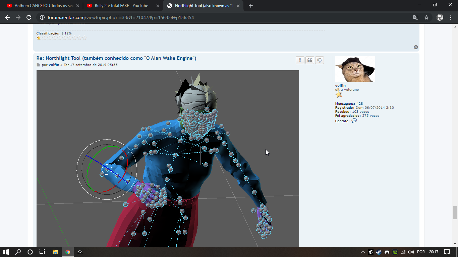Expand the hidden system tray icons
The image size is (458, 257).
(362, 252)
